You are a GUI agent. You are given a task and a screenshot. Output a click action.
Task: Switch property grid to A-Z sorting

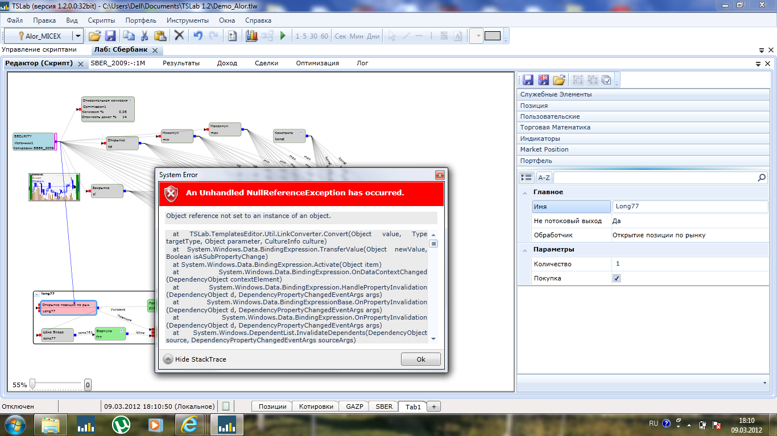(x=544, y=178)
